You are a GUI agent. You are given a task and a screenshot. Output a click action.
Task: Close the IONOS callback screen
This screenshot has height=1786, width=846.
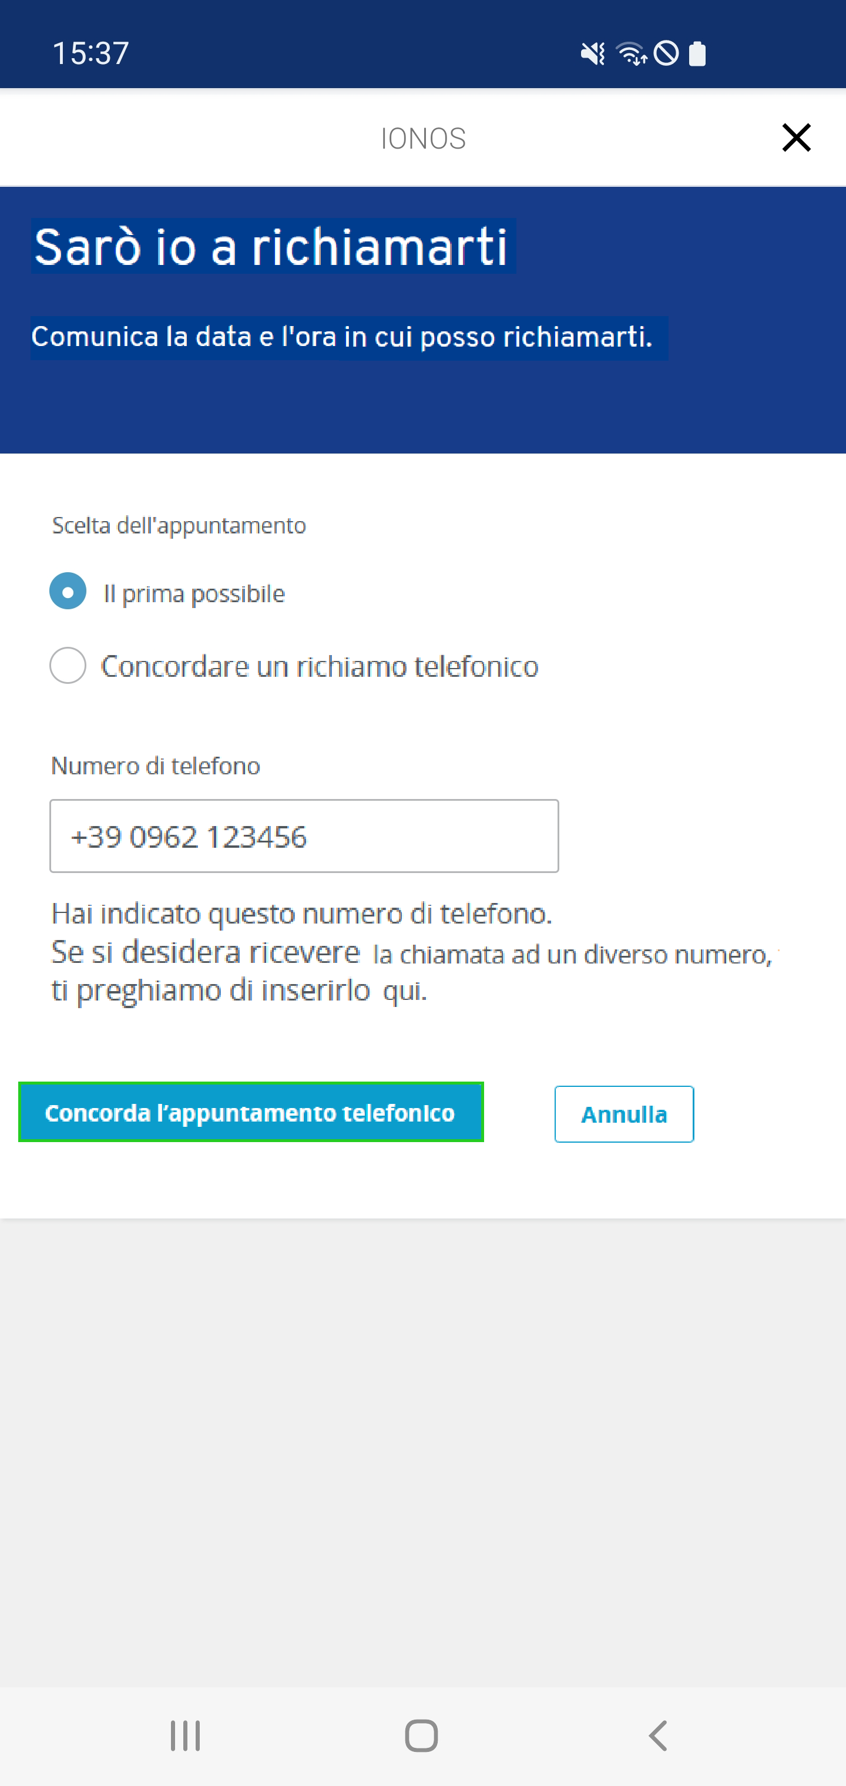tap(796, 137)
